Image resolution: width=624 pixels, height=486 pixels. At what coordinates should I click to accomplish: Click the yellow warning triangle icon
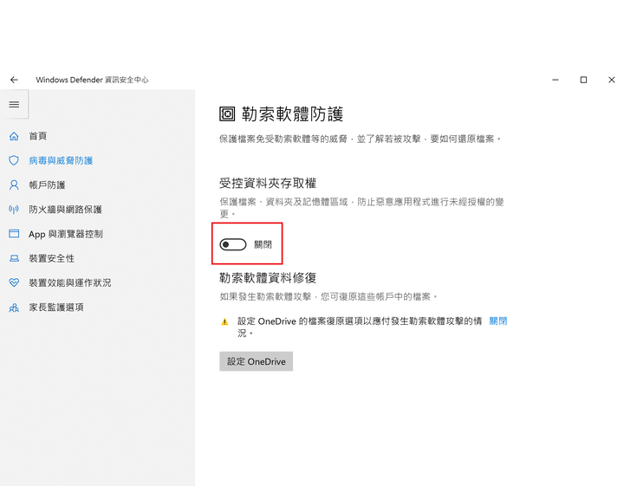[224, 321]
